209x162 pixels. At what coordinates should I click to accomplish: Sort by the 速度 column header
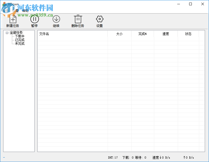[166, 34]
